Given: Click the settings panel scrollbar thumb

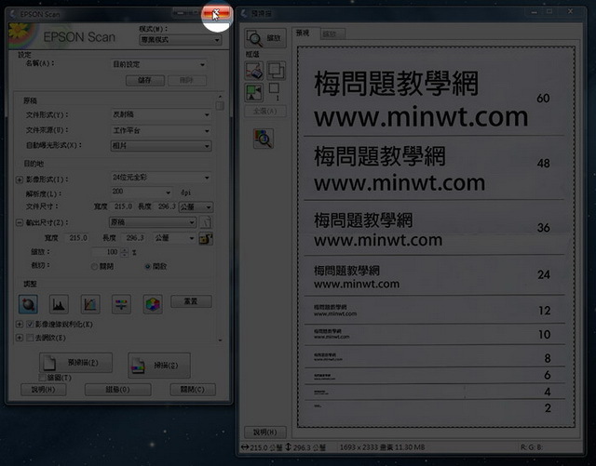Looking at the screenshot, I should pos(220,105).
